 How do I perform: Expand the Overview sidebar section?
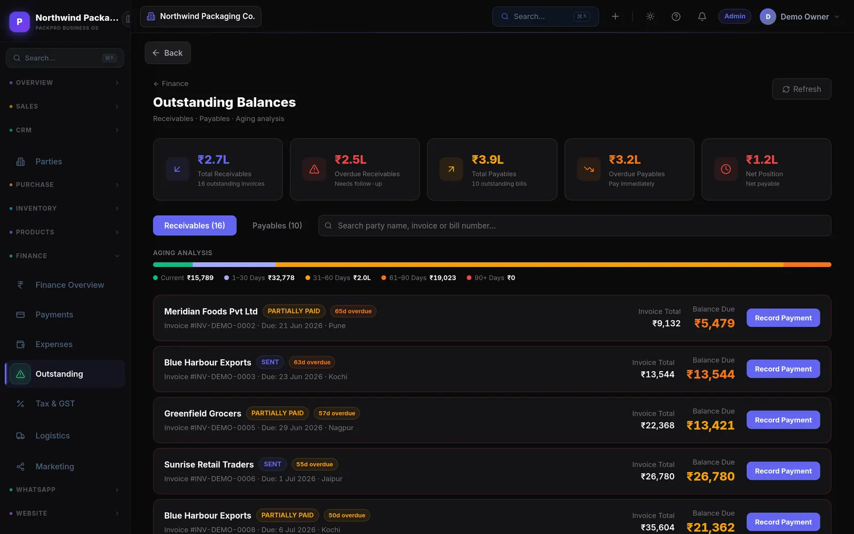click(65, 83)
